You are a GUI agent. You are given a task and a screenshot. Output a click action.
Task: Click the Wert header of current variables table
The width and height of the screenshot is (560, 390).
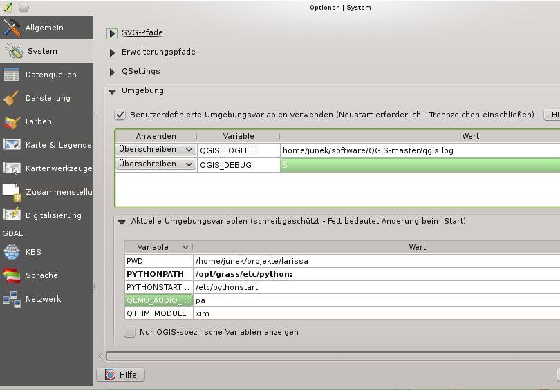(377, 247)
